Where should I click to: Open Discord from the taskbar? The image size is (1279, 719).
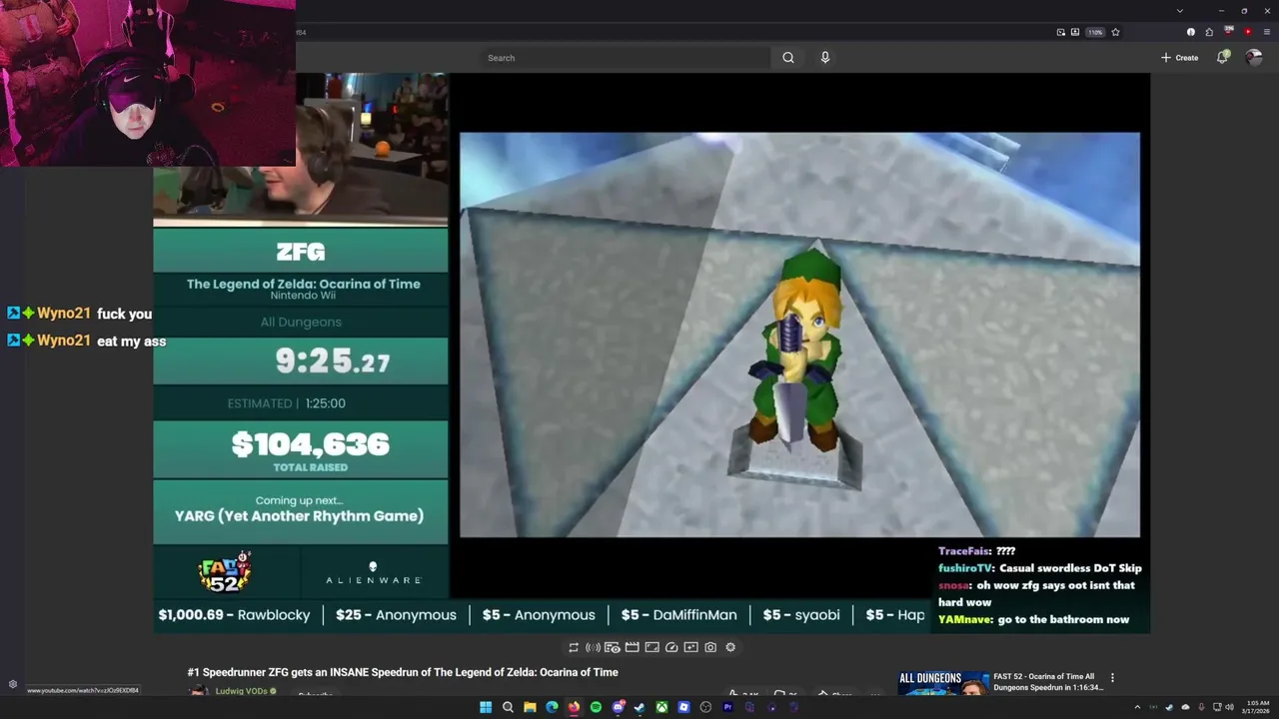[x=618, y=707]
